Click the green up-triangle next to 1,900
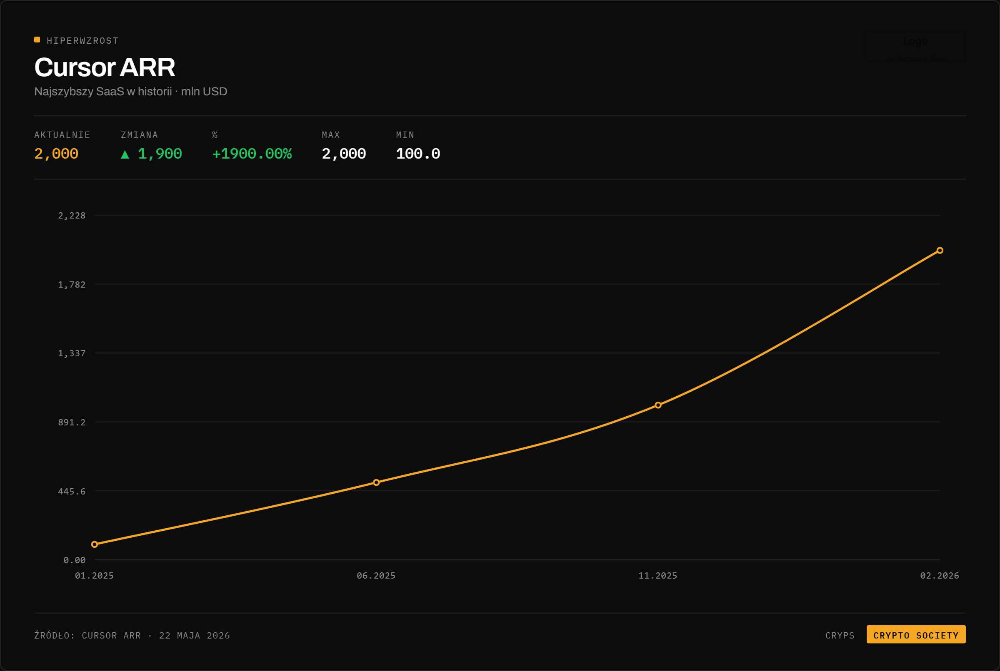 (125, 154)
